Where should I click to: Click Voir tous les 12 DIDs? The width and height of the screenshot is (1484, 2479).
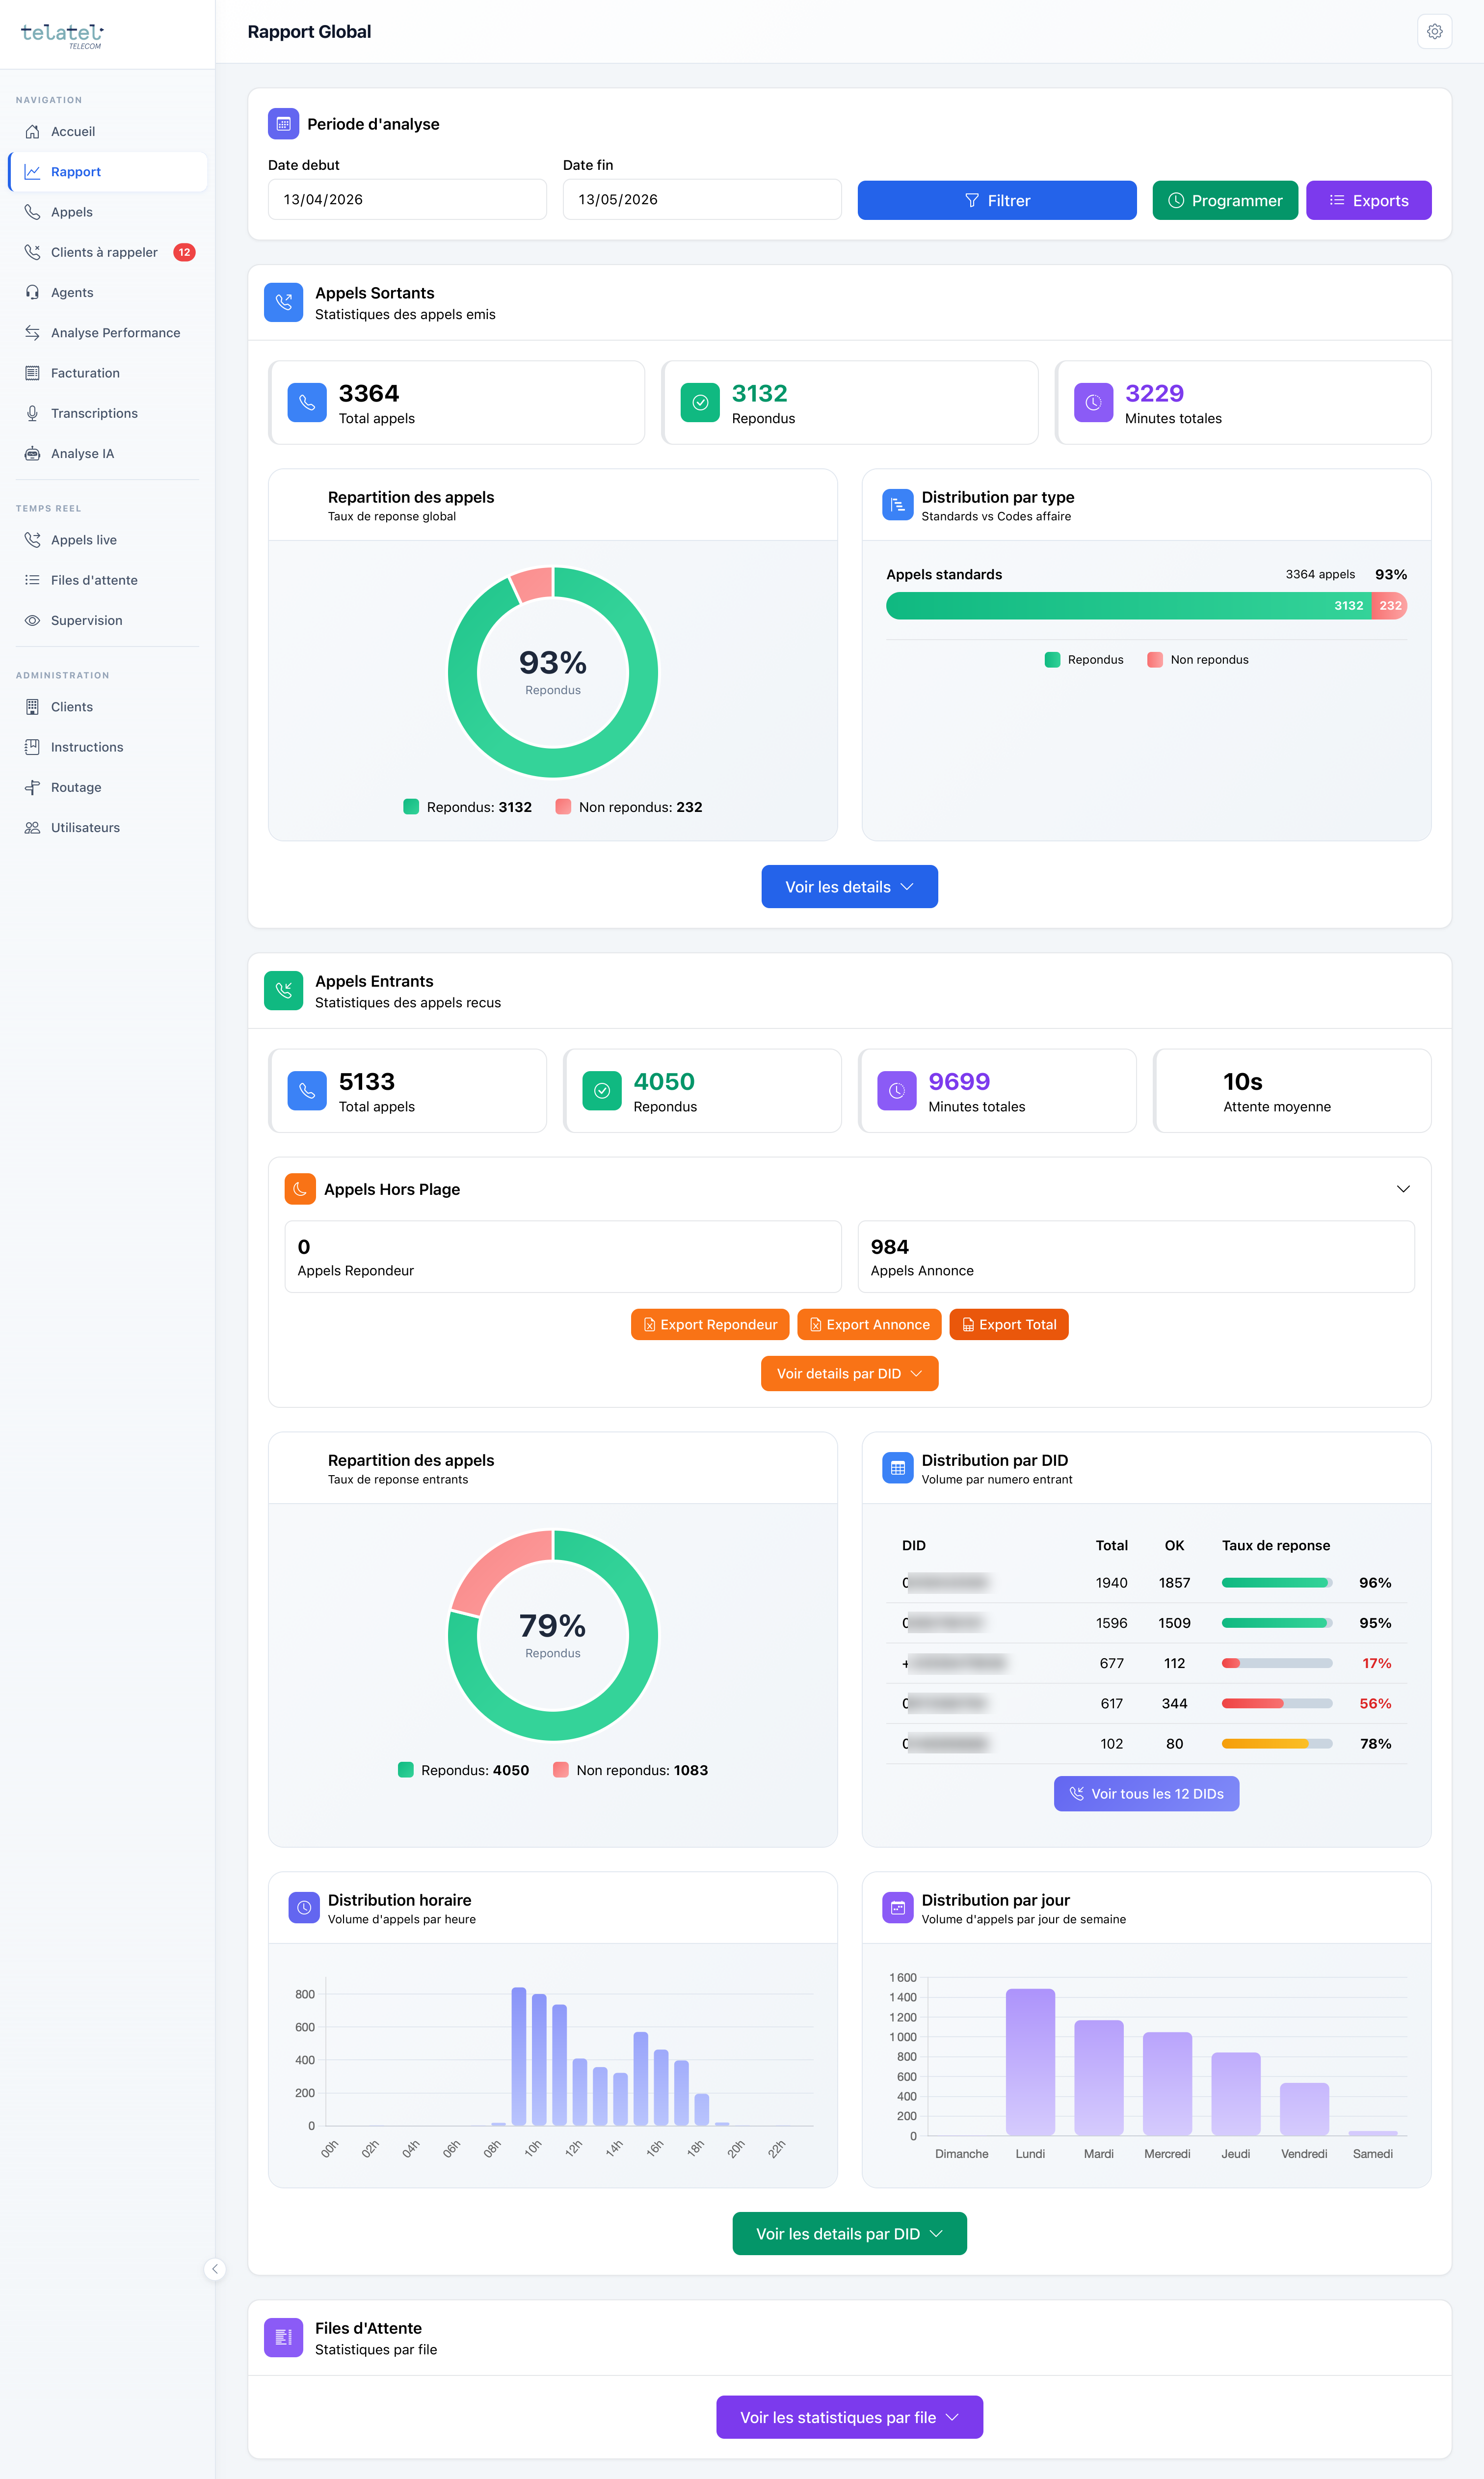pos(1146,1794)
